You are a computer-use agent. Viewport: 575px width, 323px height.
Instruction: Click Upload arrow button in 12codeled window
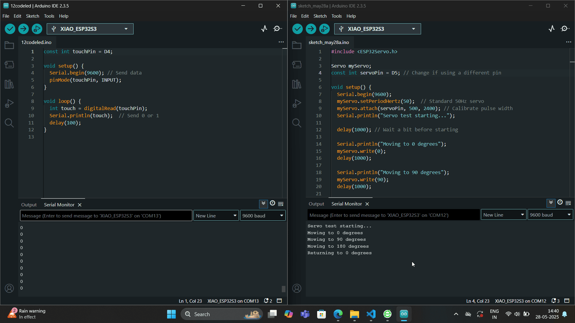23,29
